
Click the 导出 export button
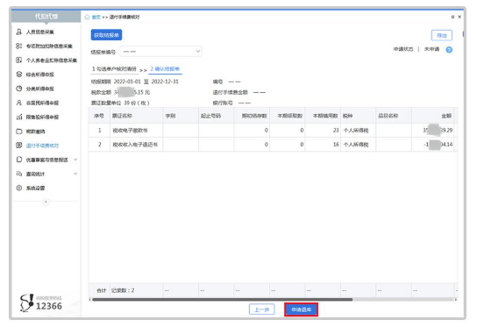point(442,35)
